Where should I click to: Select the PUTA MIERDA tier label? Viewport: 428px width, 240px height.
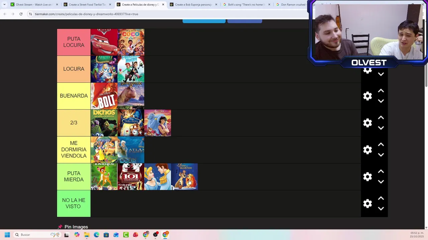coord(74,177)
